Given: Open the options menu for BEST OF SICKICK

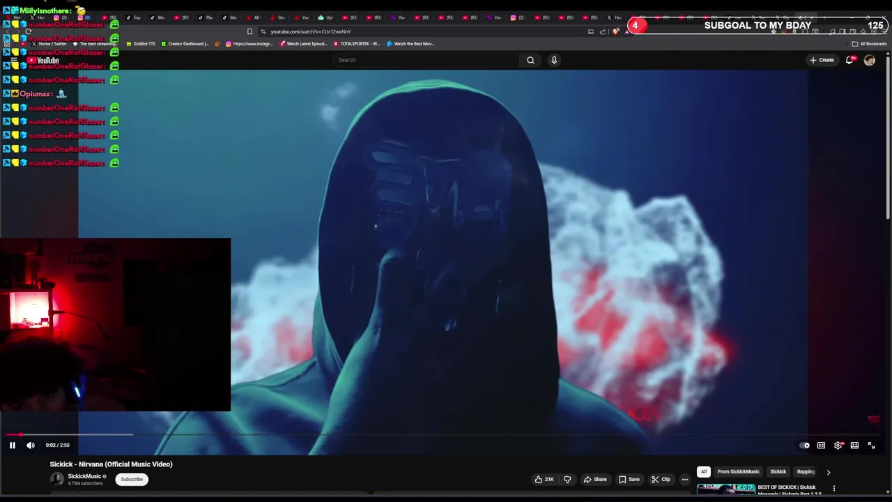Looking at the screenshot, I should coord(833,488).
